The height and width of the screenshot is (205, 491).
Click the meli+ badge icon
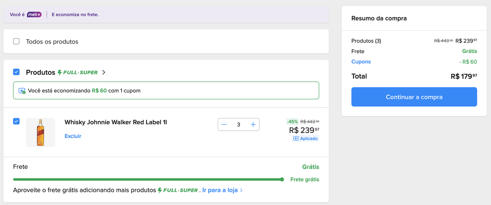coord(34,15)
